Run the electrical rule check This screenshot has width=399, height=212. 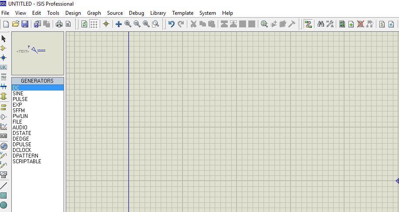pos(391,24)
